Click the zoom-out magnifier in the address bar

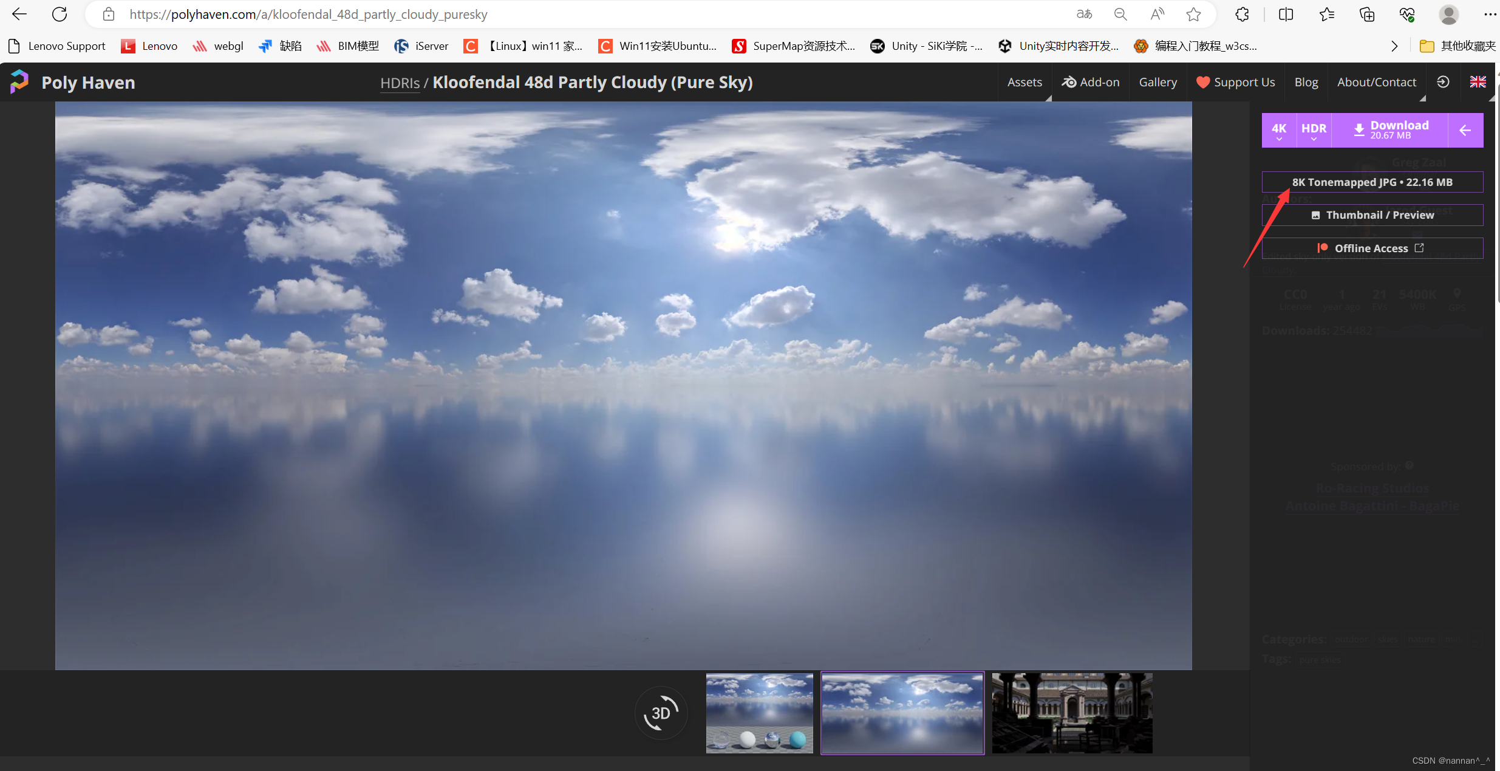(1120, 14)
